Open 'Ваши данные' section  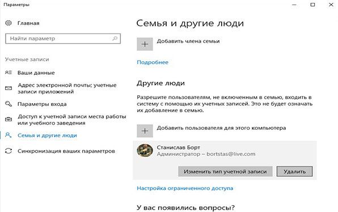(x=36, y=73)
